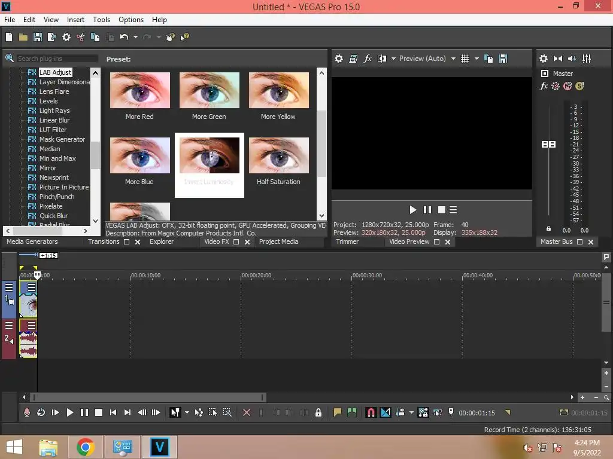Click the Cut scissors icon
The width and height of the screenshot is (613, 459).
(x=81, y=37)
